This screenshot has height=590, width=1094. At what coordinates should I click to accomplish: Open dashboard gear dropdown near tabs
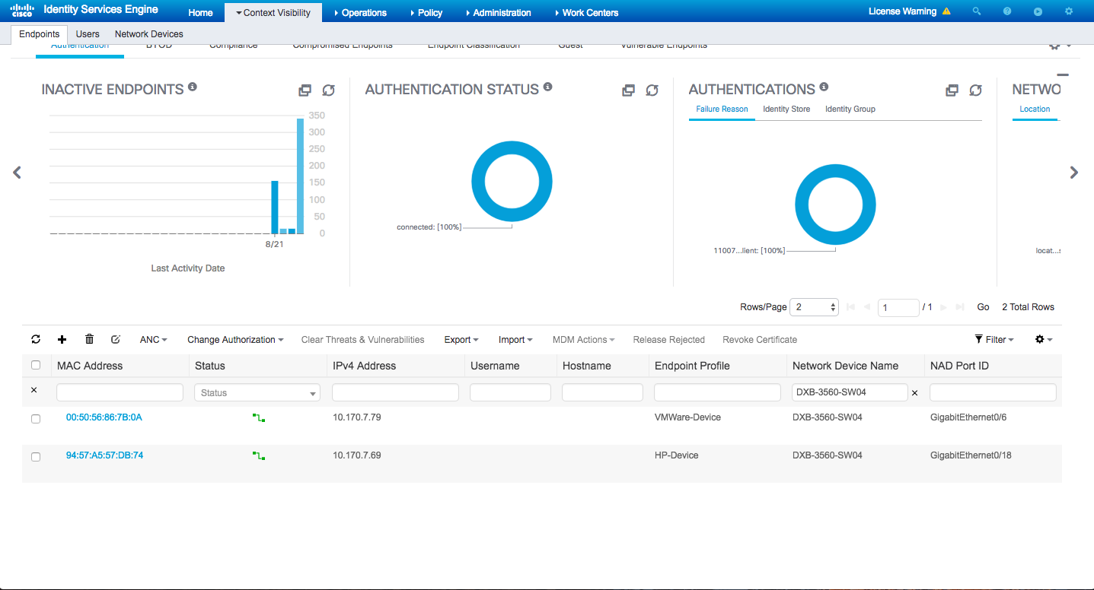1060,45
